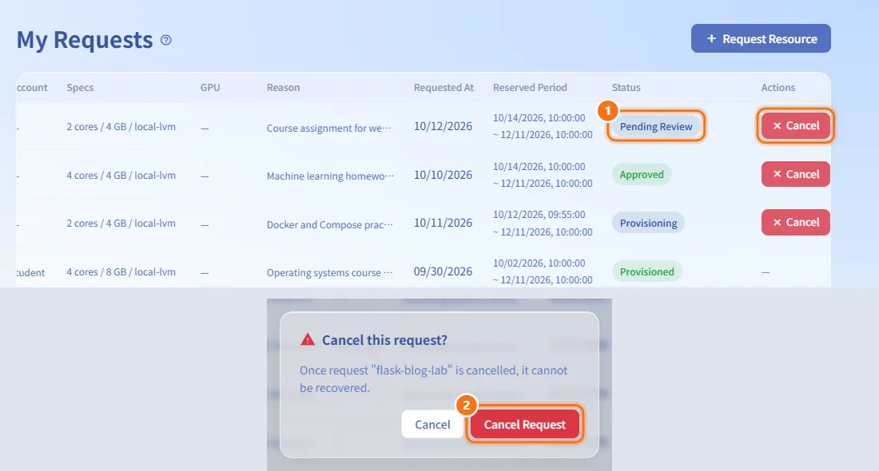Click specs in Machine learning homework row
The height and width of the screenshot is (471, 879).
(x=121, y=176)
